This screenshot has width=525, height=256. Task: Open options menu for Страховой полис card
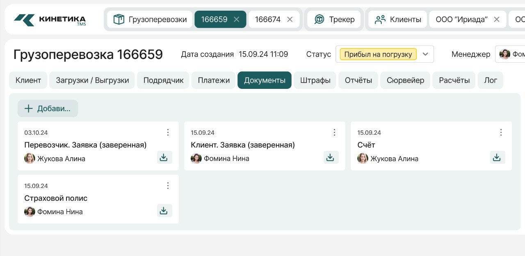pos(168,186)
